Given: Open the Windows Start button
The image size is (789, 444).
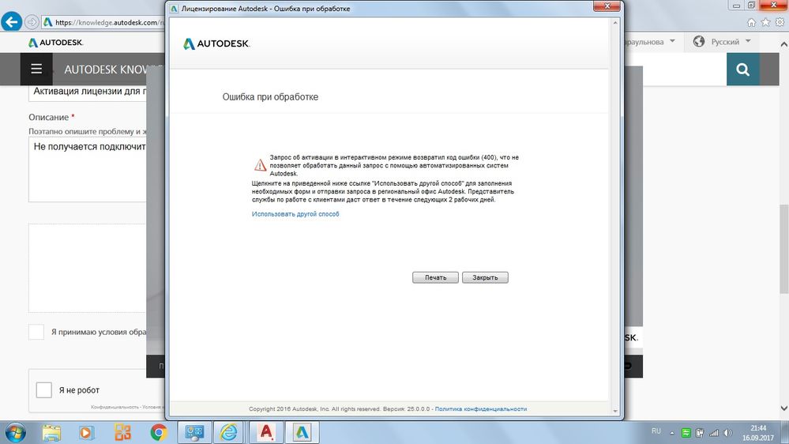Looking at the screenshot, I should (x=15, y=432).
